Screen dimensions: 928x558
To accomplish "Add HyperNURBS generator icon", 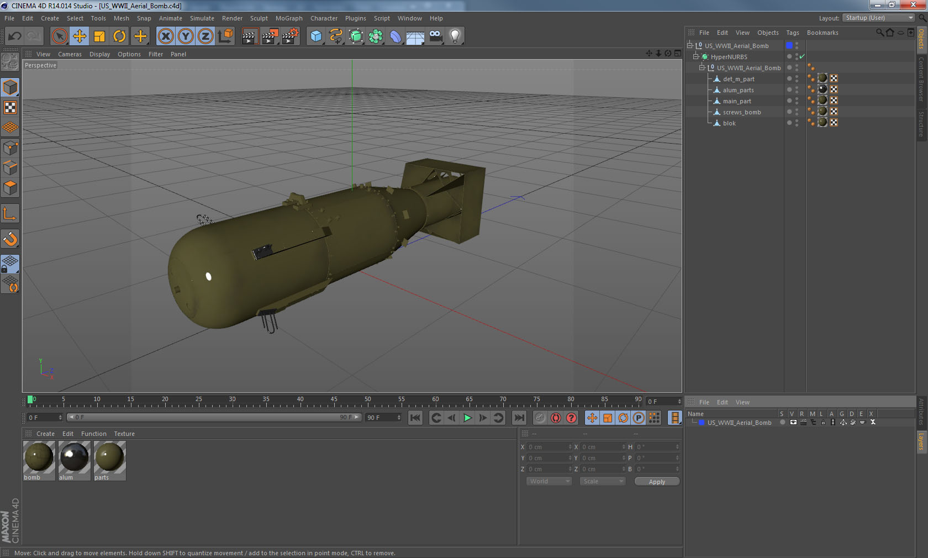I will [x=356, y=36].
